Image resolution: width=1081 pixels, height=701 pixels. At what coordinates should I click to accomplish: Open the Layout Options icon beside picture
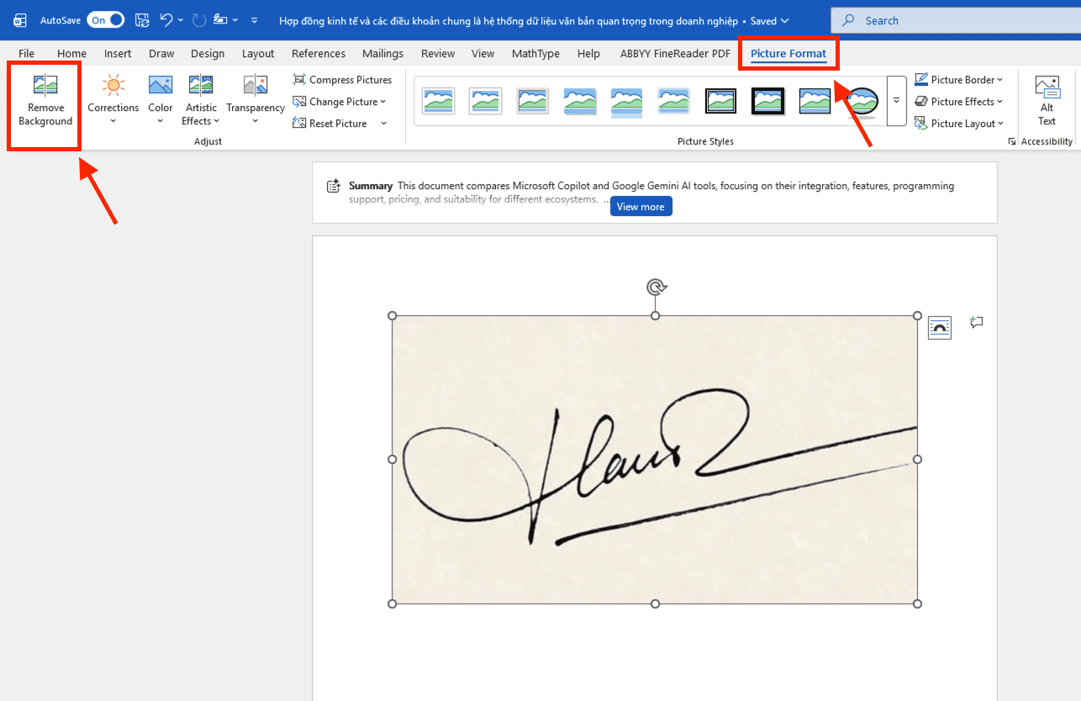click(x=939, y=328)
